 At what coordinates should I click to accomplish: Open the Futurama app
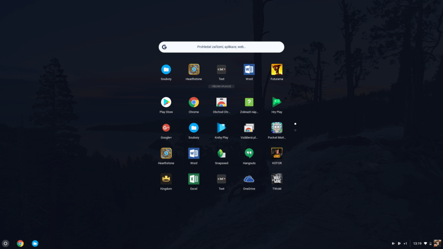point(277,70)
